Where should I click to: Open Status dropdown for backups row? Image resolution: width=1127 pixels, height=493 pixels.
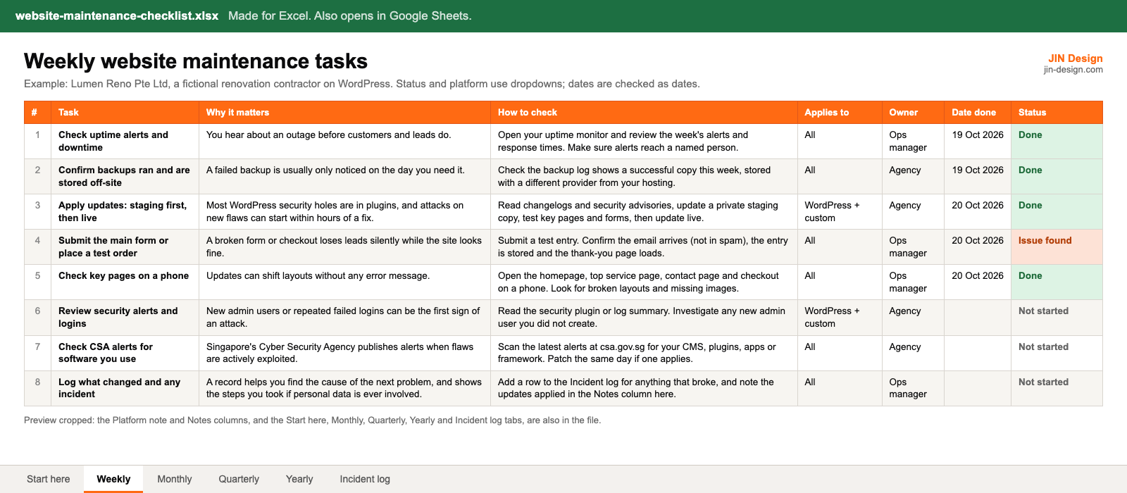1057,177
